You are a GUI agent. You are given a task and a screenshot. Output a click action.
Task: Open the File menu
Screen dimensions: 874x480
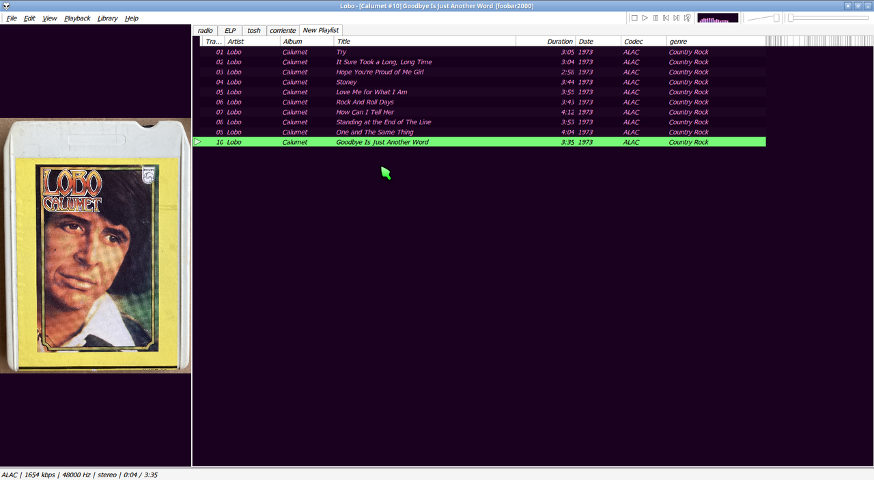(x=12, y=18)
